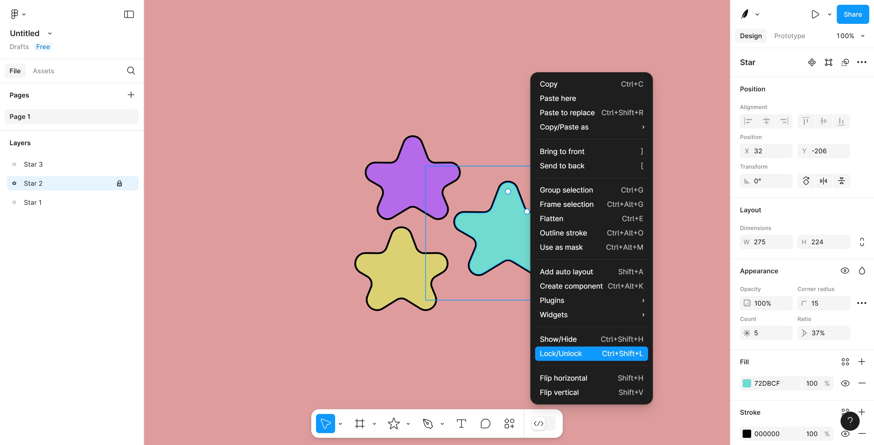Align right using alignment icon
Screen dimensions: 874x445
(x=784, y=121)
